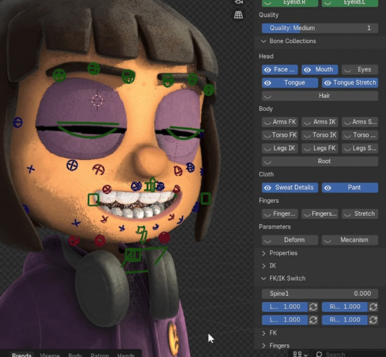Open the editor type selector at the bottom
The width and height of the screenshot is (386, 357).
point(300,354)
